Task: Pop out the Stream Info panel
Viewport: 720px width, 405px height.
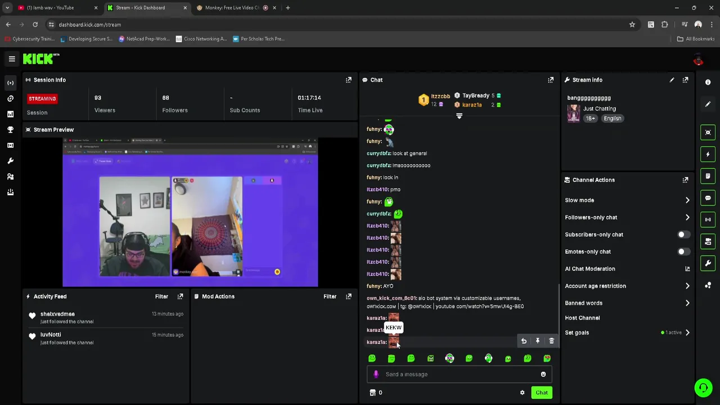Action: (685, 80)
